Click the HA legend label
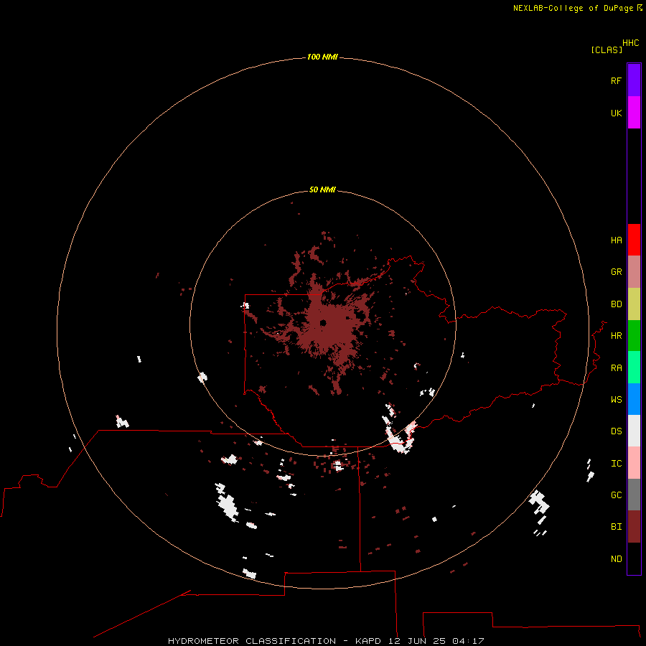Image resolution: width=646 pixels, height=646 pixels. pyautogui.click(x=616, y=240)
